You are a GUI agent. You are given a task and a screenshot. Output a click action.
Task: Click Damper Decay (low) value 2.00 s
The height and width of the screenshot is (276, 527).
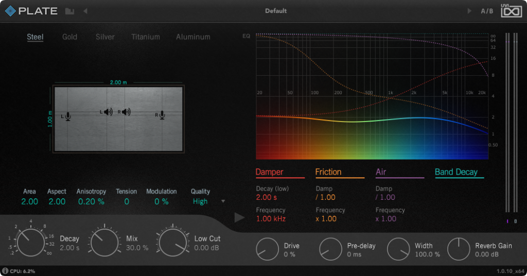click(266, 197)
